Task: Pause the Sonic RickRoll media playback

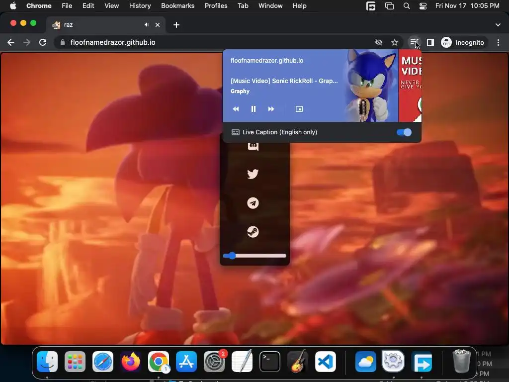Action: coord(253,109)
